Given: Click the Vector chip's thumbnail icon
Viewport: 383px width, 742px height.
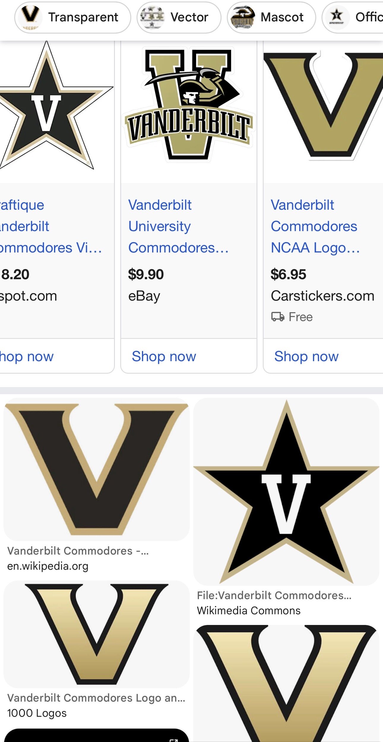Looking at the screenshot, I should click(152, 18).
